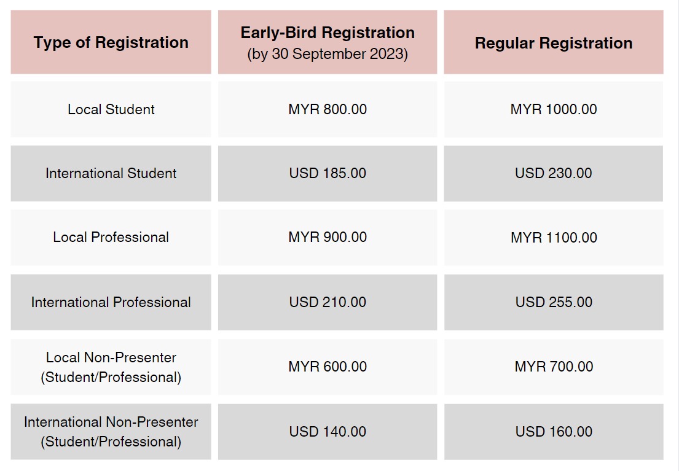
Task: Select the Local Non-Presenter row label
Action: coord(111,367)
